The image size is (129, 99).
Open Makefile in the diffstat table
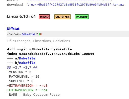pyautogui.click(x=28, y=34)
